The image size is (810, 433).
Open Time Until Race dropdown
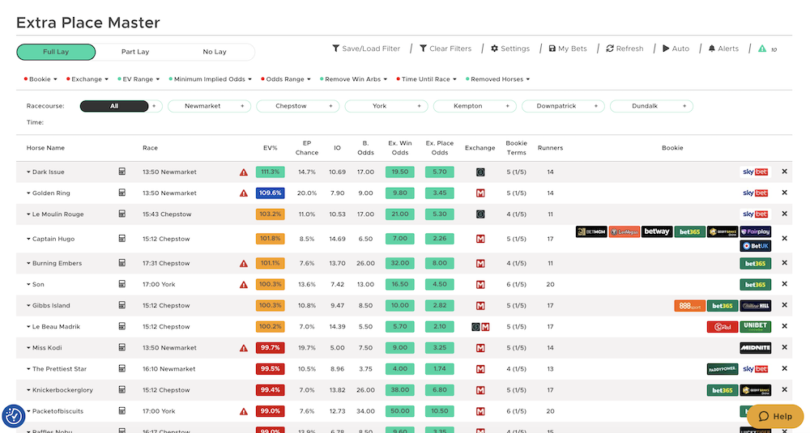(x=426, y=79)
